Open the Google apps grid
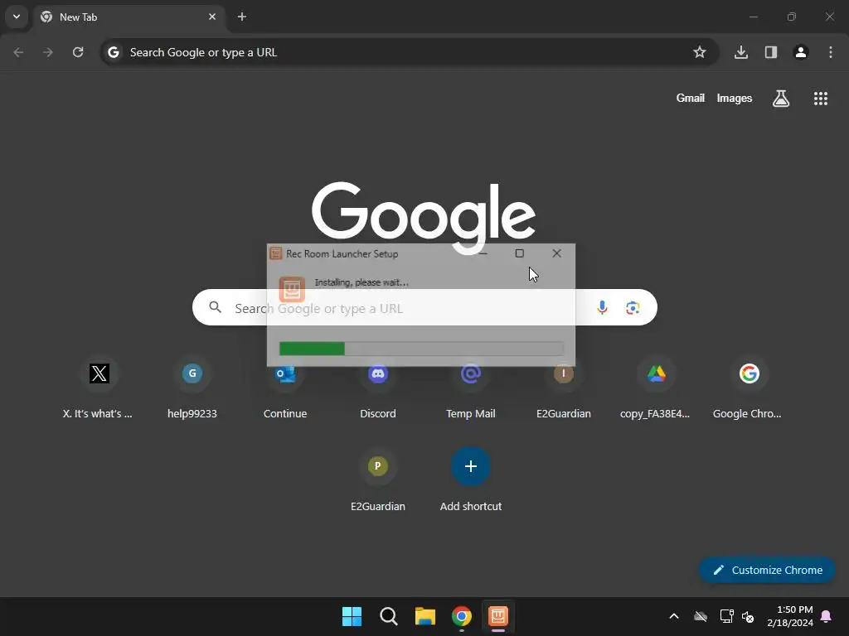849x636 pixels. coord(821,99)
